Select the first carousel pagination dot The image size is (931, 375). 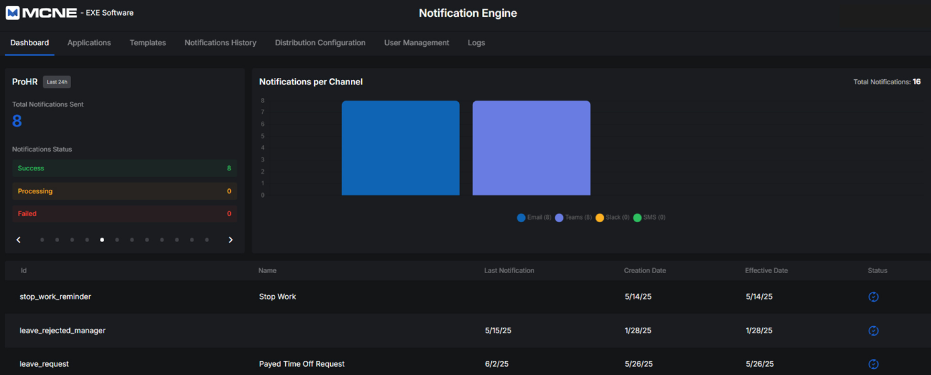[42, 240]
